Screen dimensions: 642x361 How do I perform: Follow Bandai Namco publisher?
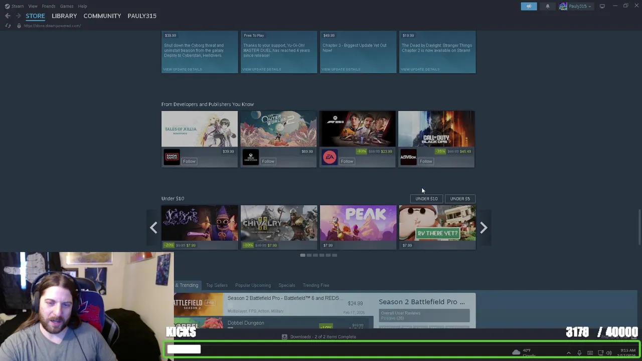click(189, 161)
